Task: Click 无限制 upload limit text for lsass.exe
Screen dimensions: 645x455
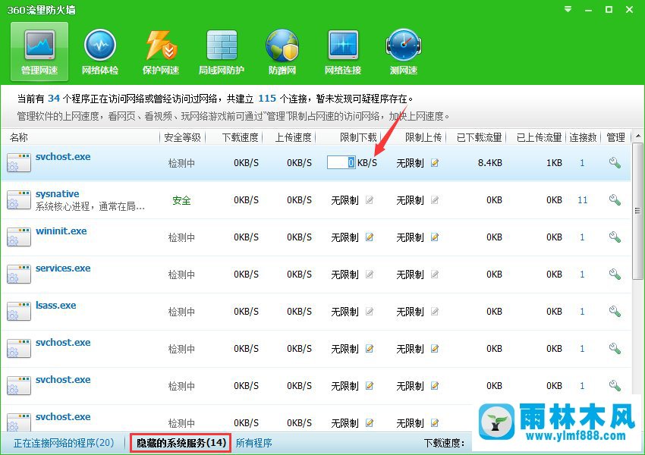Action: [x=410, y=312]
